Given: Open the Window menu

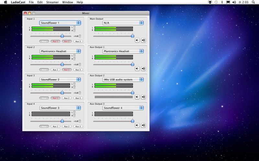Looking at the screenshot, I should [68, 2].
